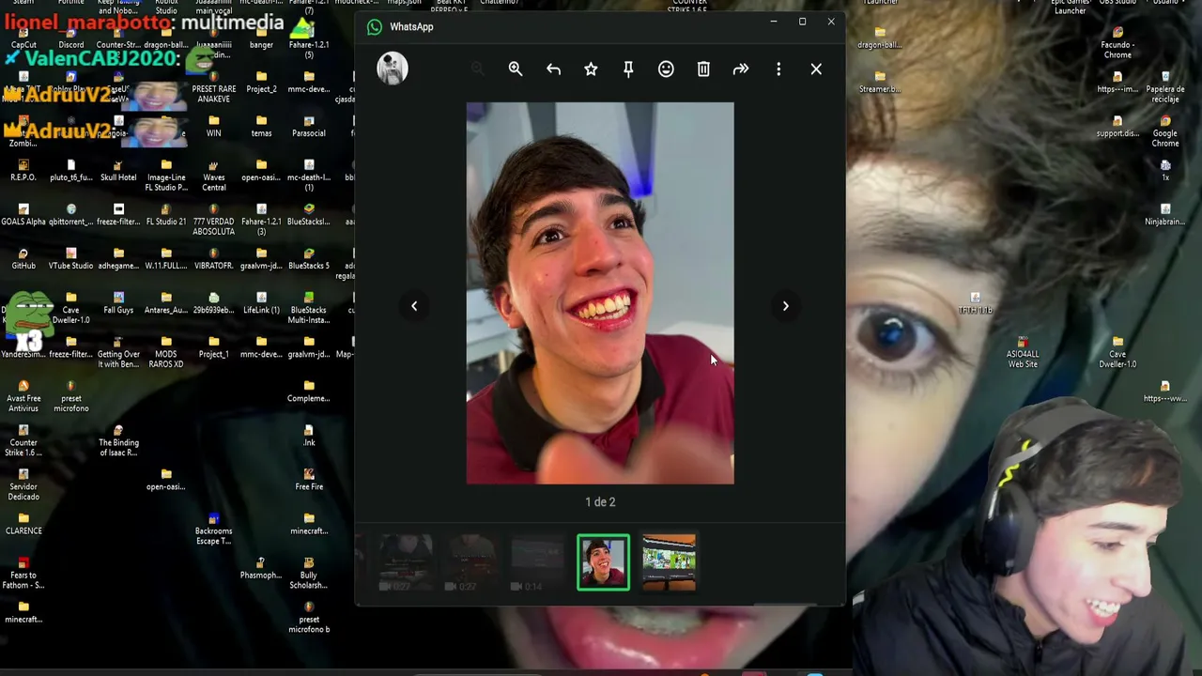This screenshot has height=676, width=1202.
Task: Open sender's profile avatar in WhatsApp
Action: pos(393,69)
